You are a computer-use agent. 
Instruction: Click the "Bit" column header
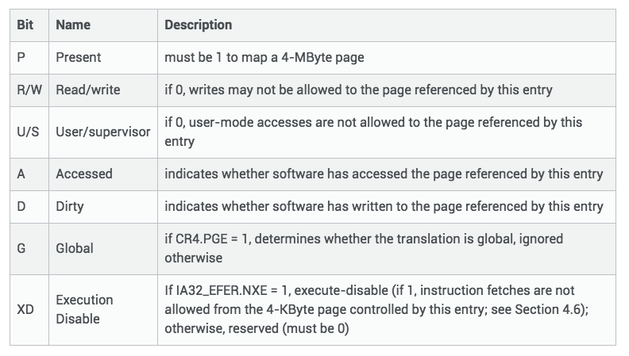[x=25, y=25]
